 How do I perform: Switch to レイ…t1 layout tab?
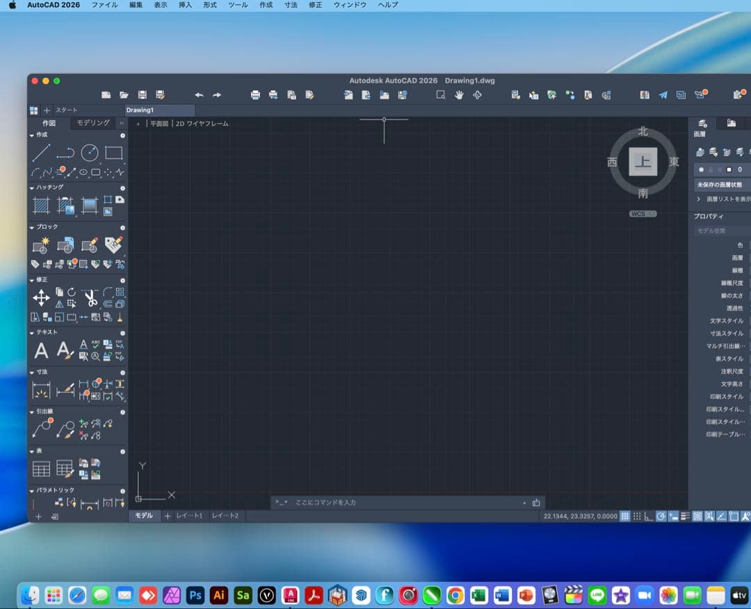coord(189,516)
